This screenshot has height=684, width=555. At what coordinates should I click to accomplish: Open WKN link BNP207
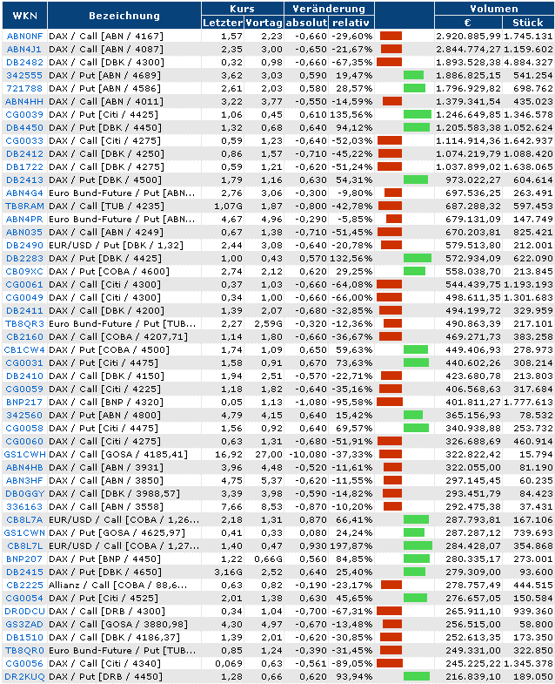click(24, 559)
